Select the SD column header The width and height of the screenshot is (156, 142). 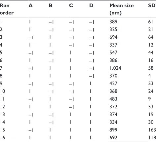[x=152, y=5]
